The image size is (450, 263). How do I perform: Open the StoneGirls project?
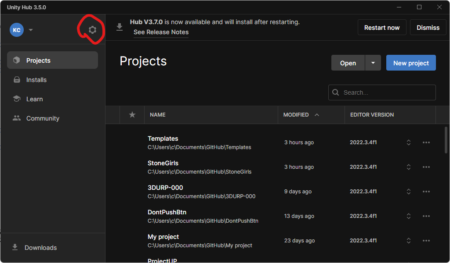163,163
